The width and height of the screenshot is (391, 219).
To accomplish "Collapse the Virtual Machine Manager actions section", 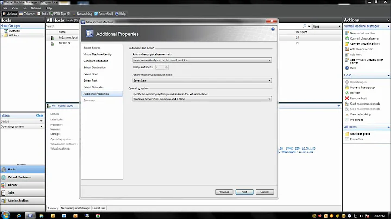I will pos(388,26).
